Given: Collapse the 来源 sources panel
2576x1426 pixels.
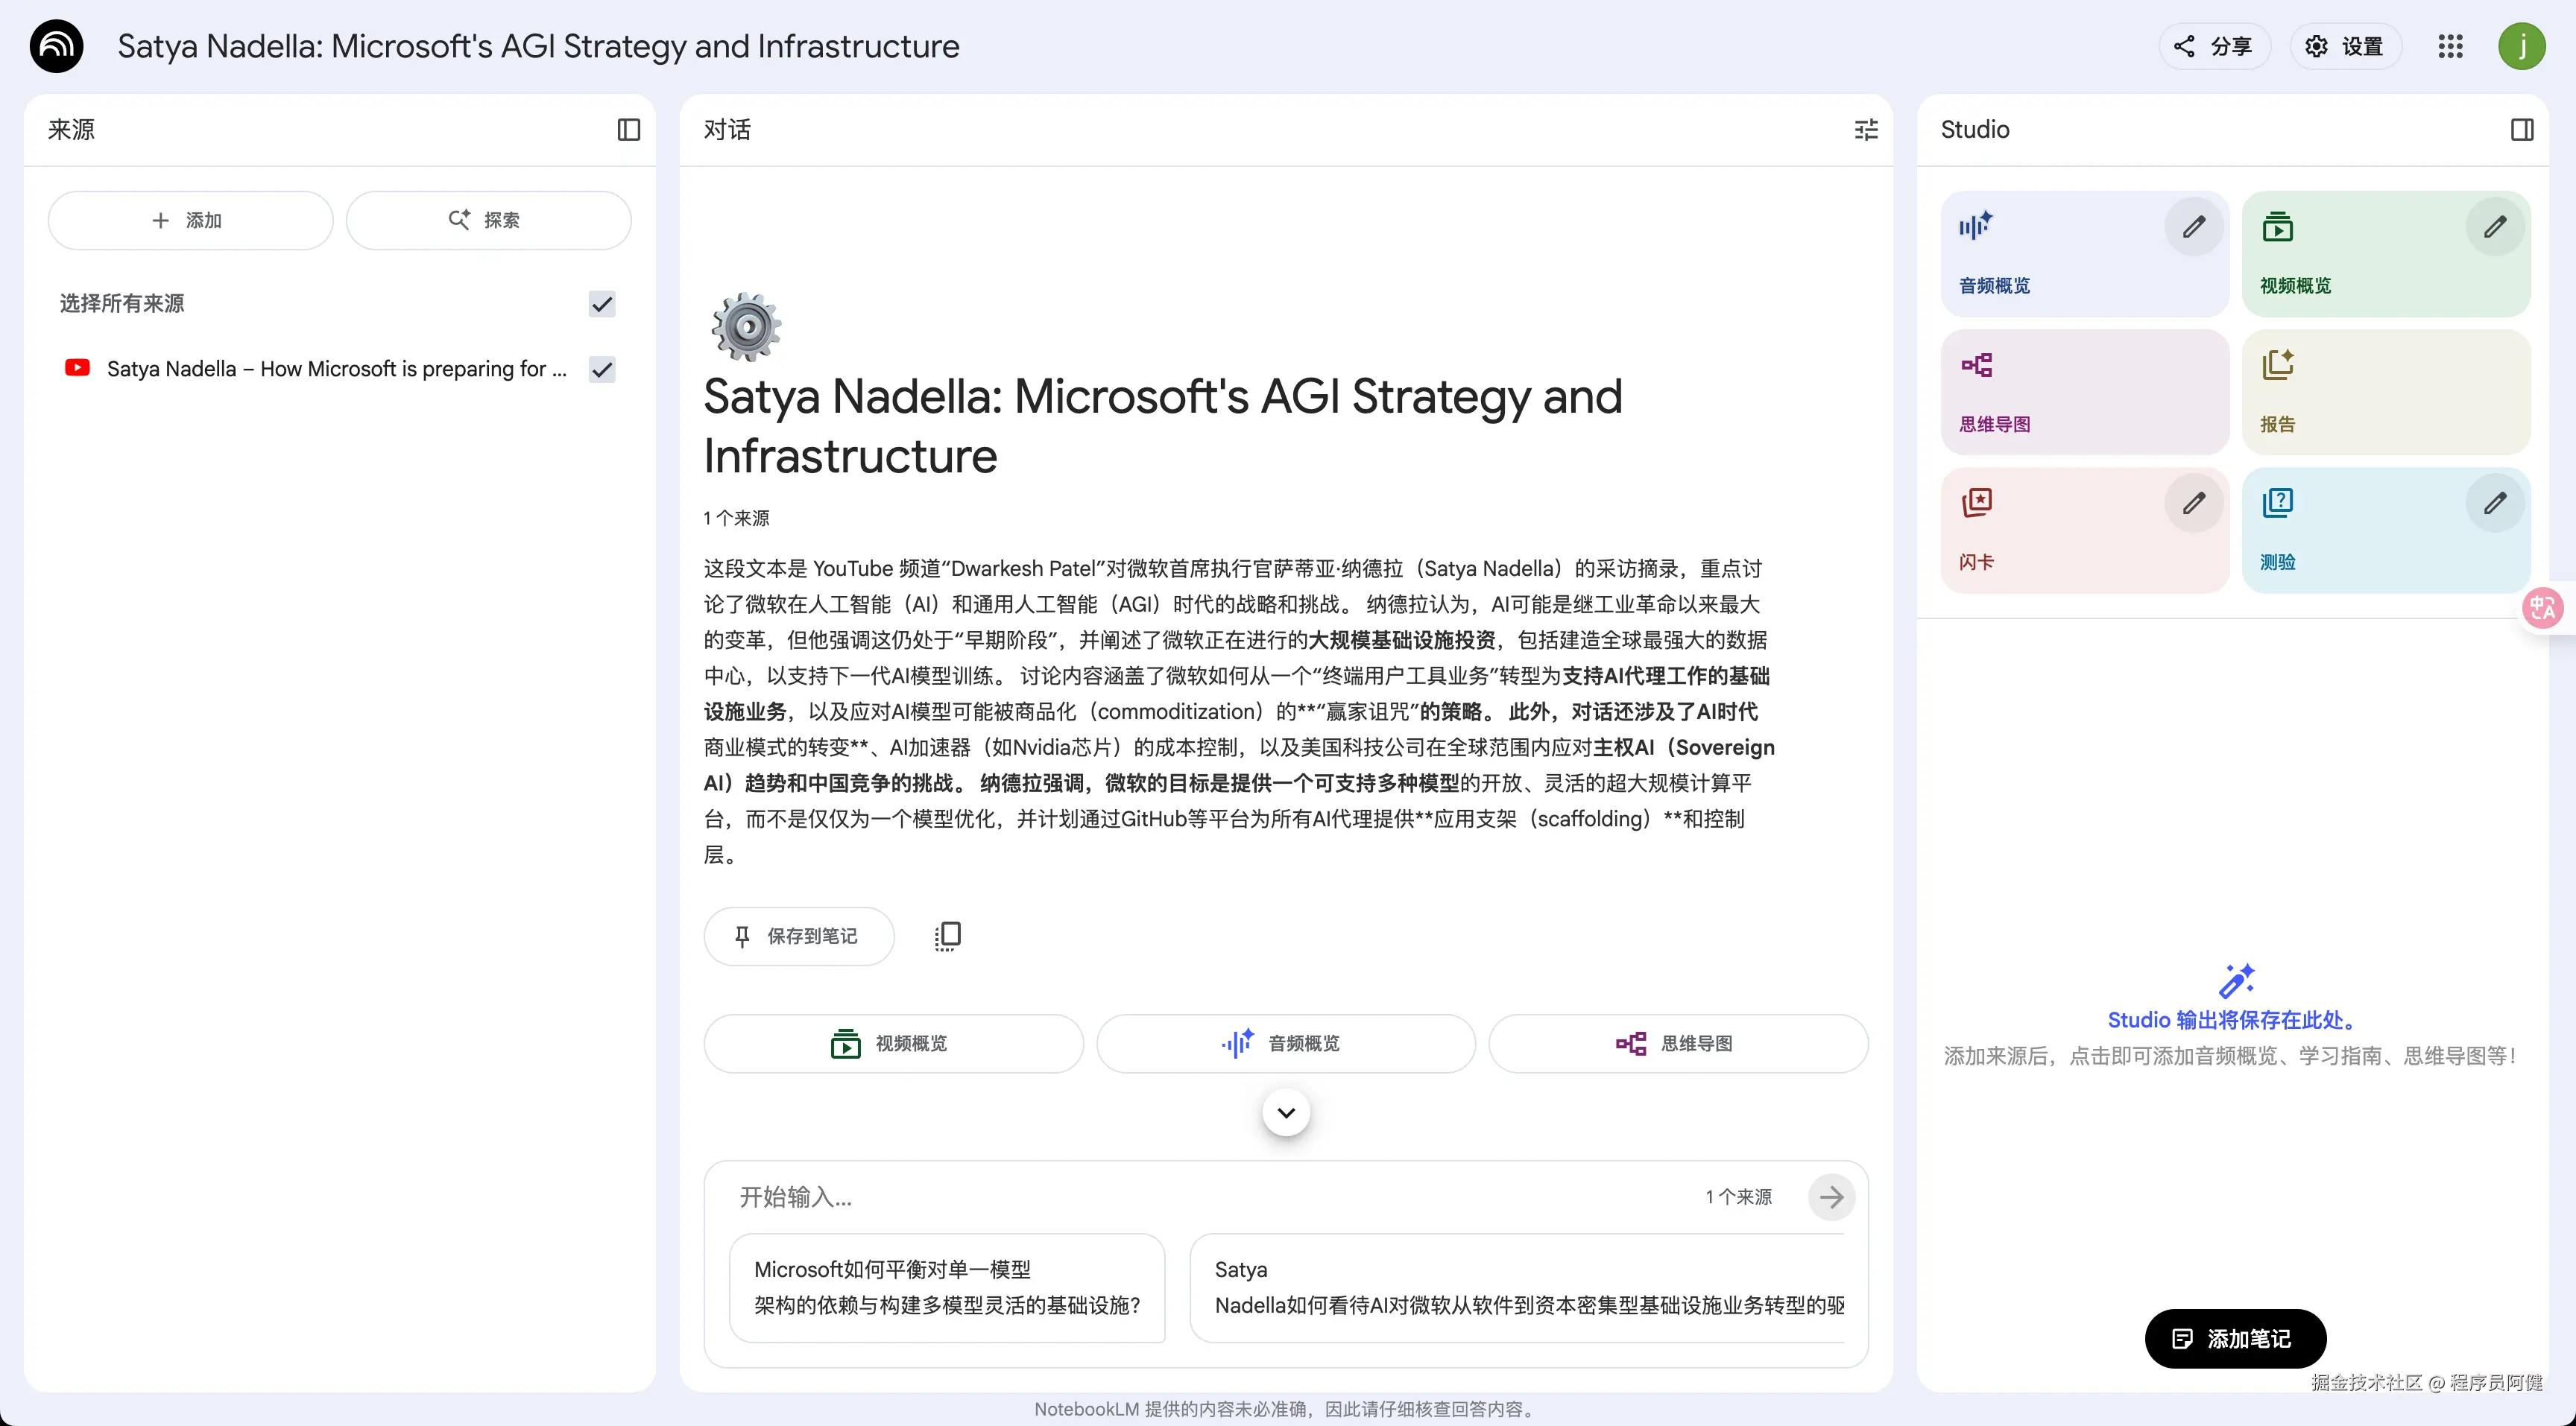Looking at the screenshot, I should pos(628,130).
